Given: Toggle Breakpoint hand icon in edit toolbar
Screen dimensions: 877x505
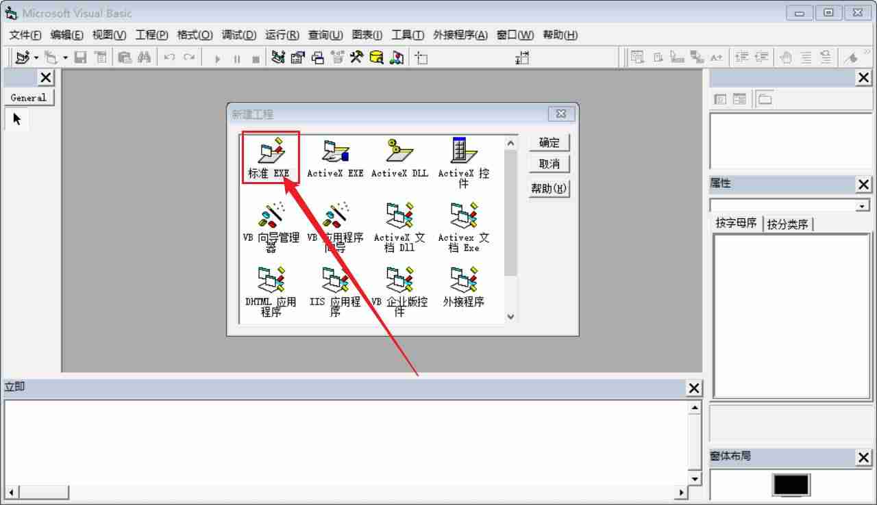Looking at the screenshot, I should [x=785, y=57].
